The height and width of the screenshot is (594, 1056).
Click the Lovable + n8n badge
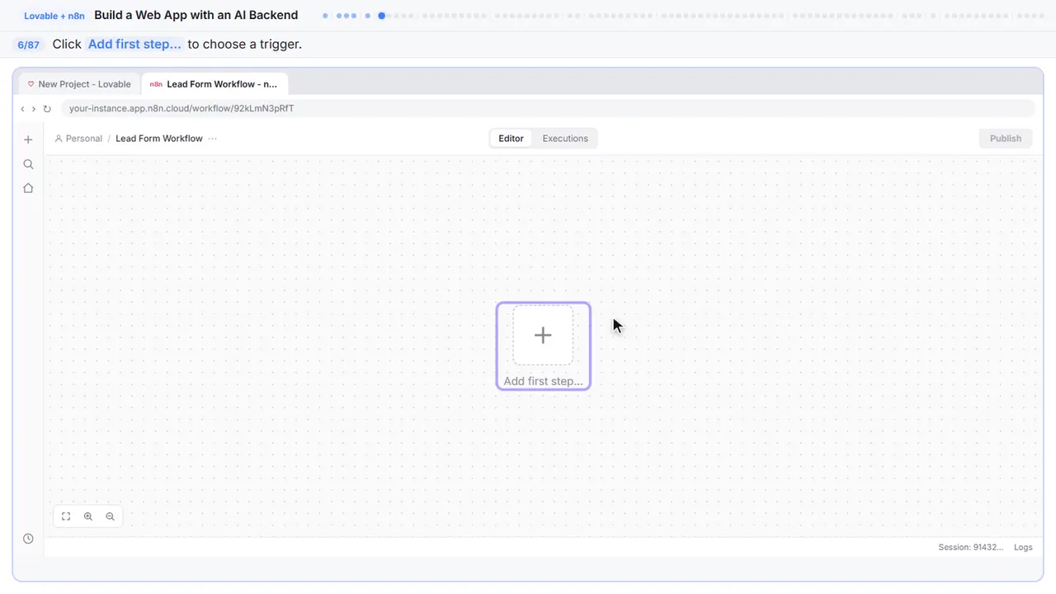54,16
